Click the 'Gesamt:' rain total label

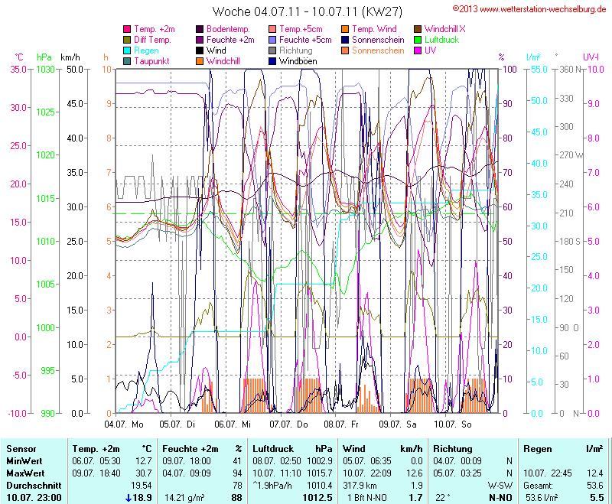(x=539, y=486)
